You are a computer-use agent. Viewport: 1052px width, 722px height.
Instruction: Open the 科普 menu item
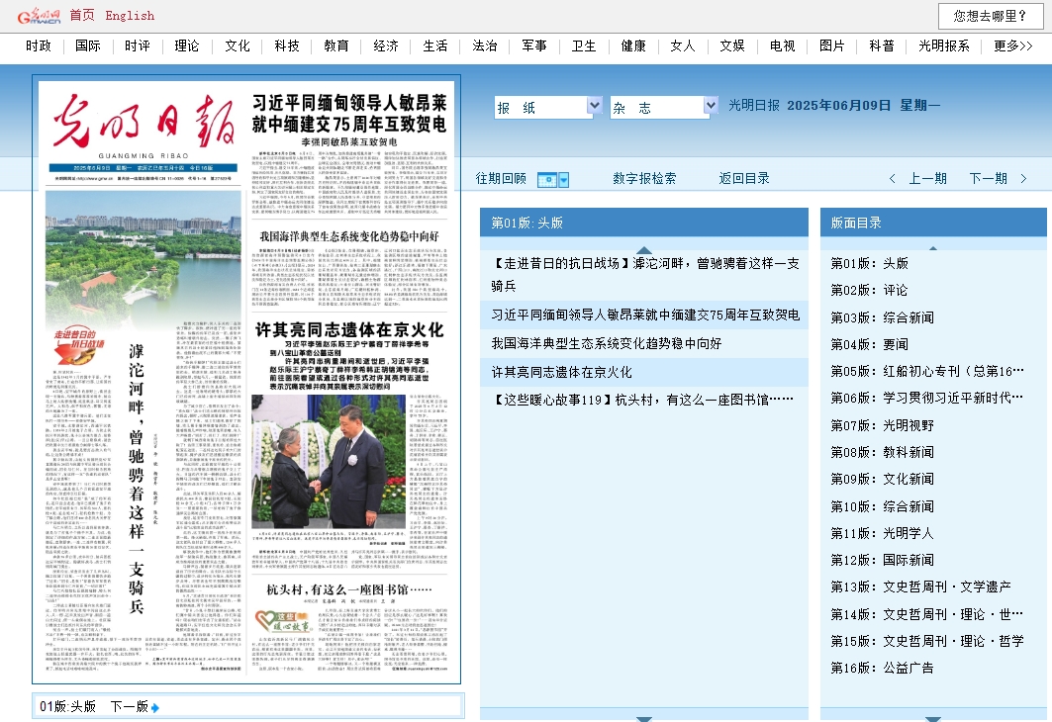pyautogui.click(x=882, y=45)
